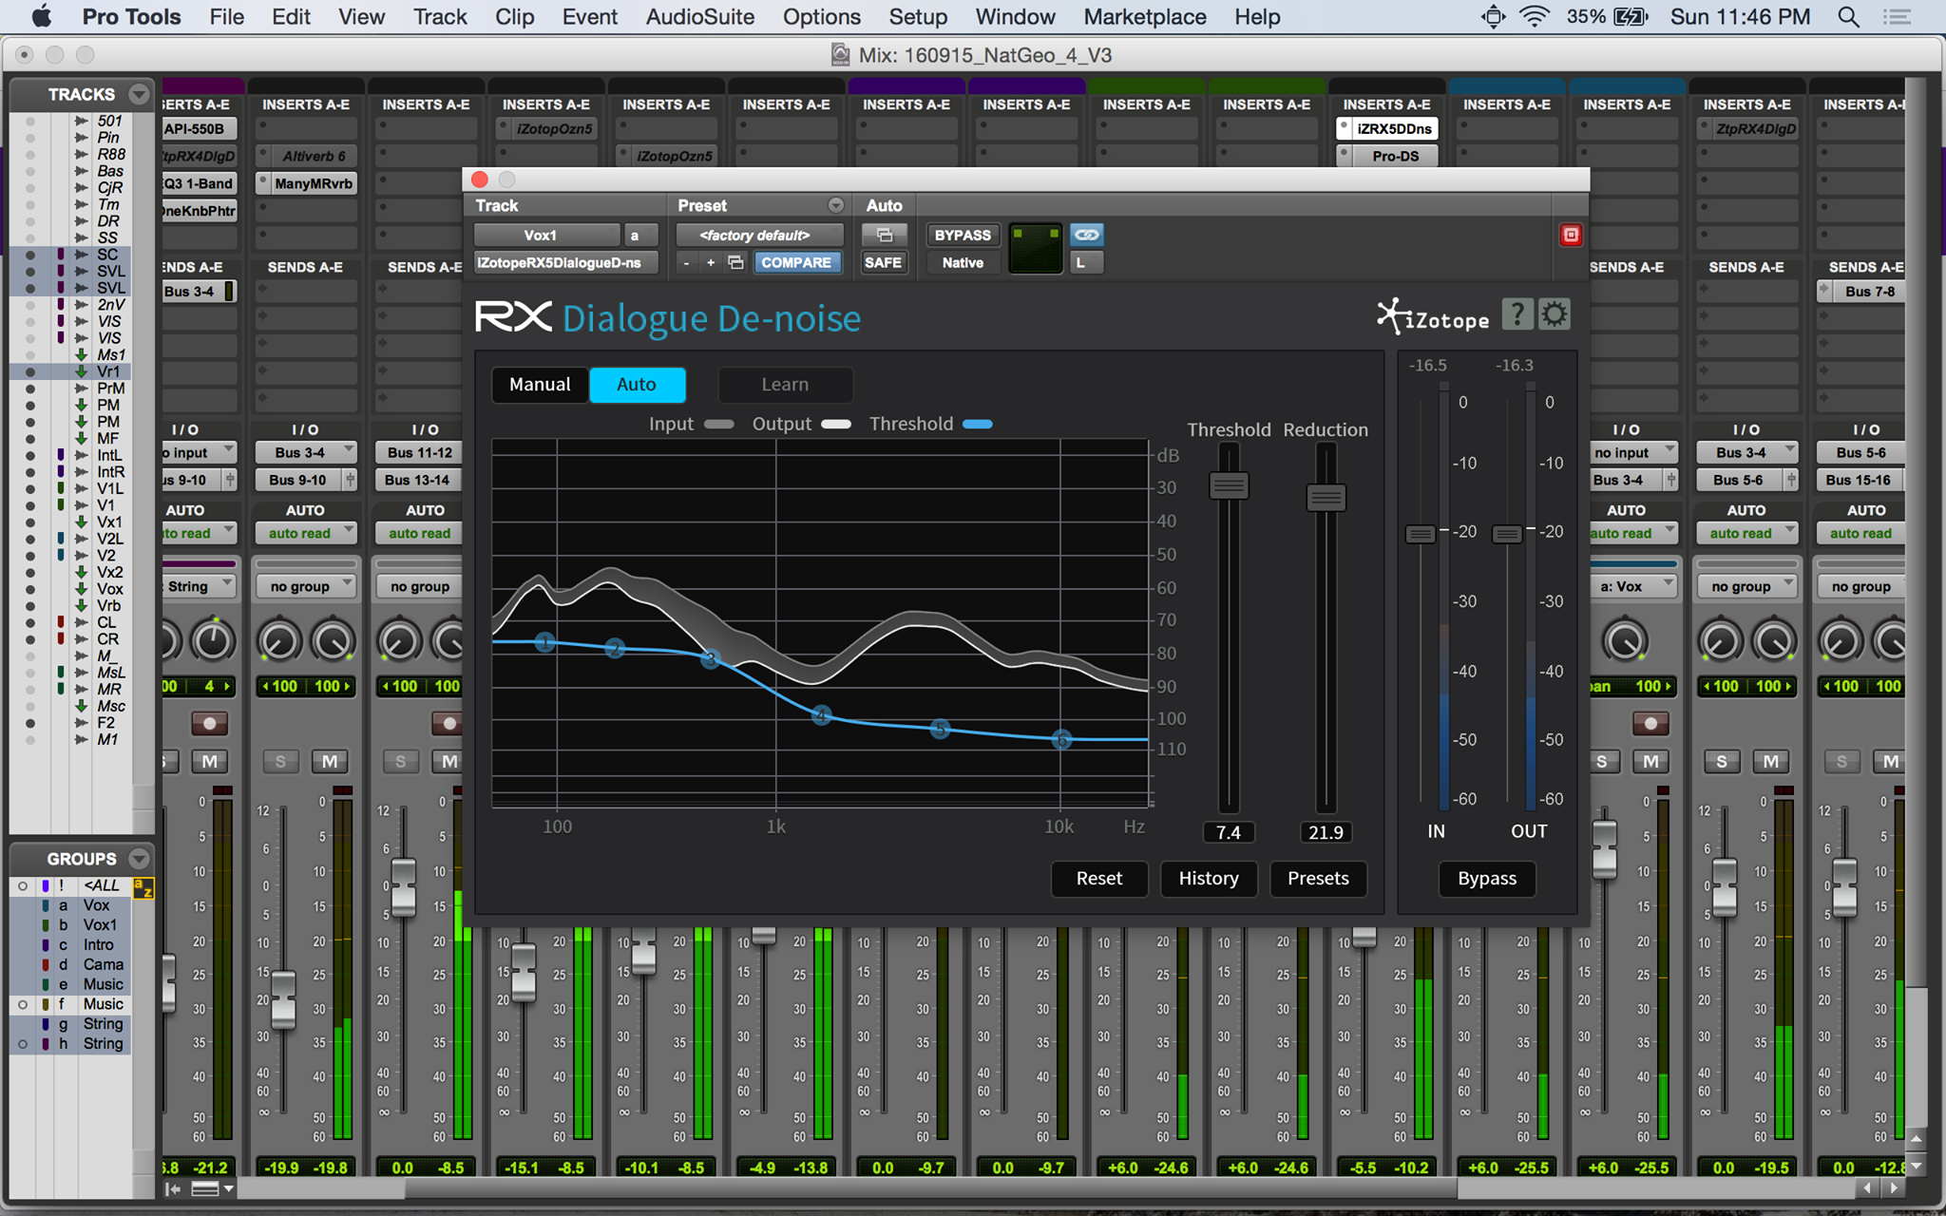
Task: Toggle the channel link icon in plugin header
Action: pyautogui.click(x=1086, y=235)
